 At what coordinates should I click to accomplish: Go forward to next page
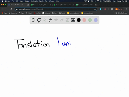click(7, 9)
